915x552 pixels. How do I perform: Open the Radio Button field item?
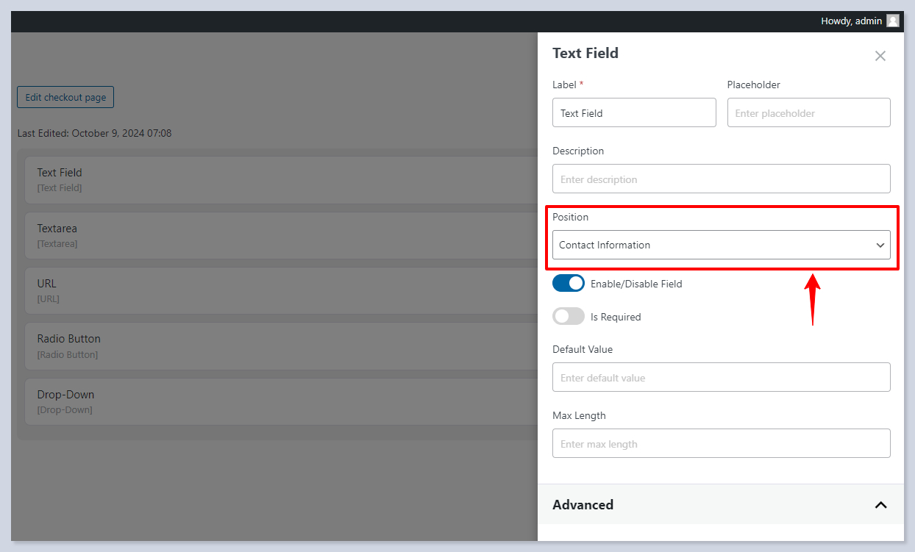click(x=280, y=345)
